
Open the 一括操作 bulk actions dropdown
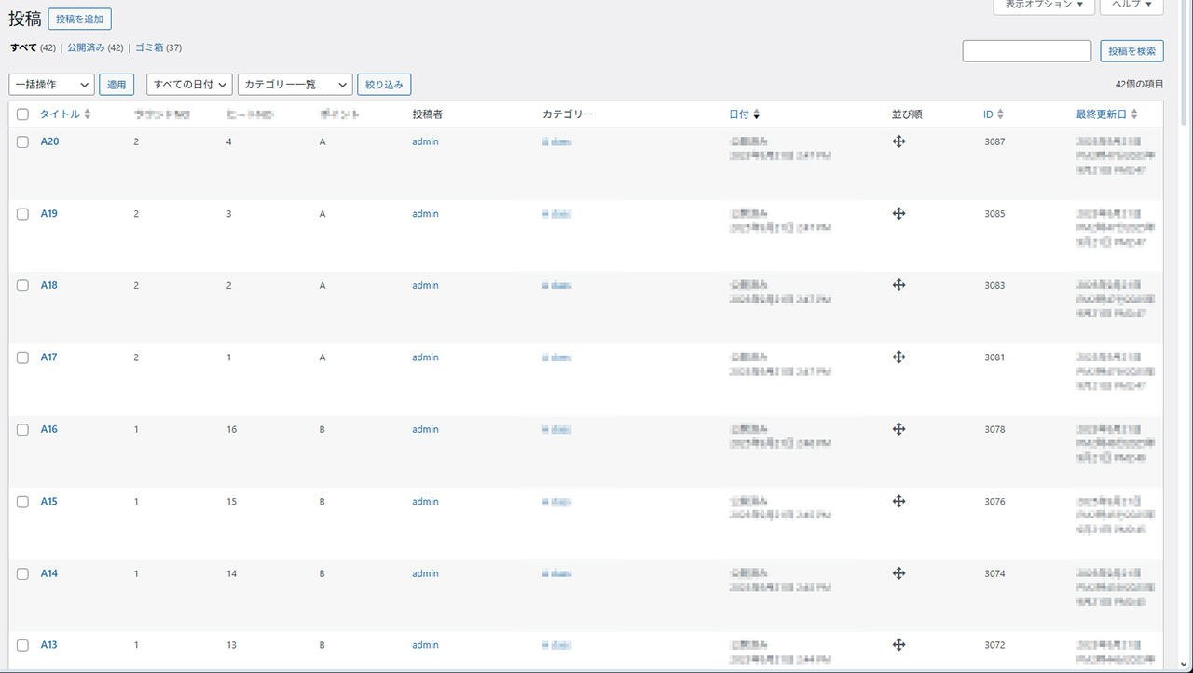pos(52,85)
